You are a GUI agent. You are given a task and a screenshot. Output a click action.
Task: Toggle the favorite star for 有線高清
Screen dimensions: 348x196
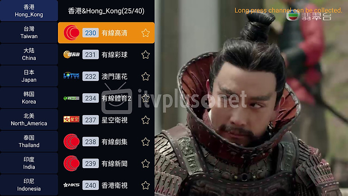[146, 33]
